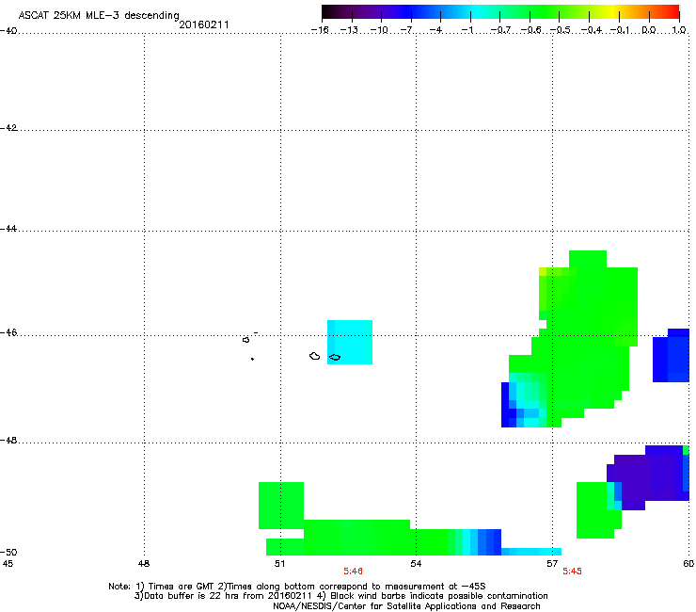The height and width of the screenshot is (612, 696).
Task: Click the longitude label "45"
Action: click(8, 564)
